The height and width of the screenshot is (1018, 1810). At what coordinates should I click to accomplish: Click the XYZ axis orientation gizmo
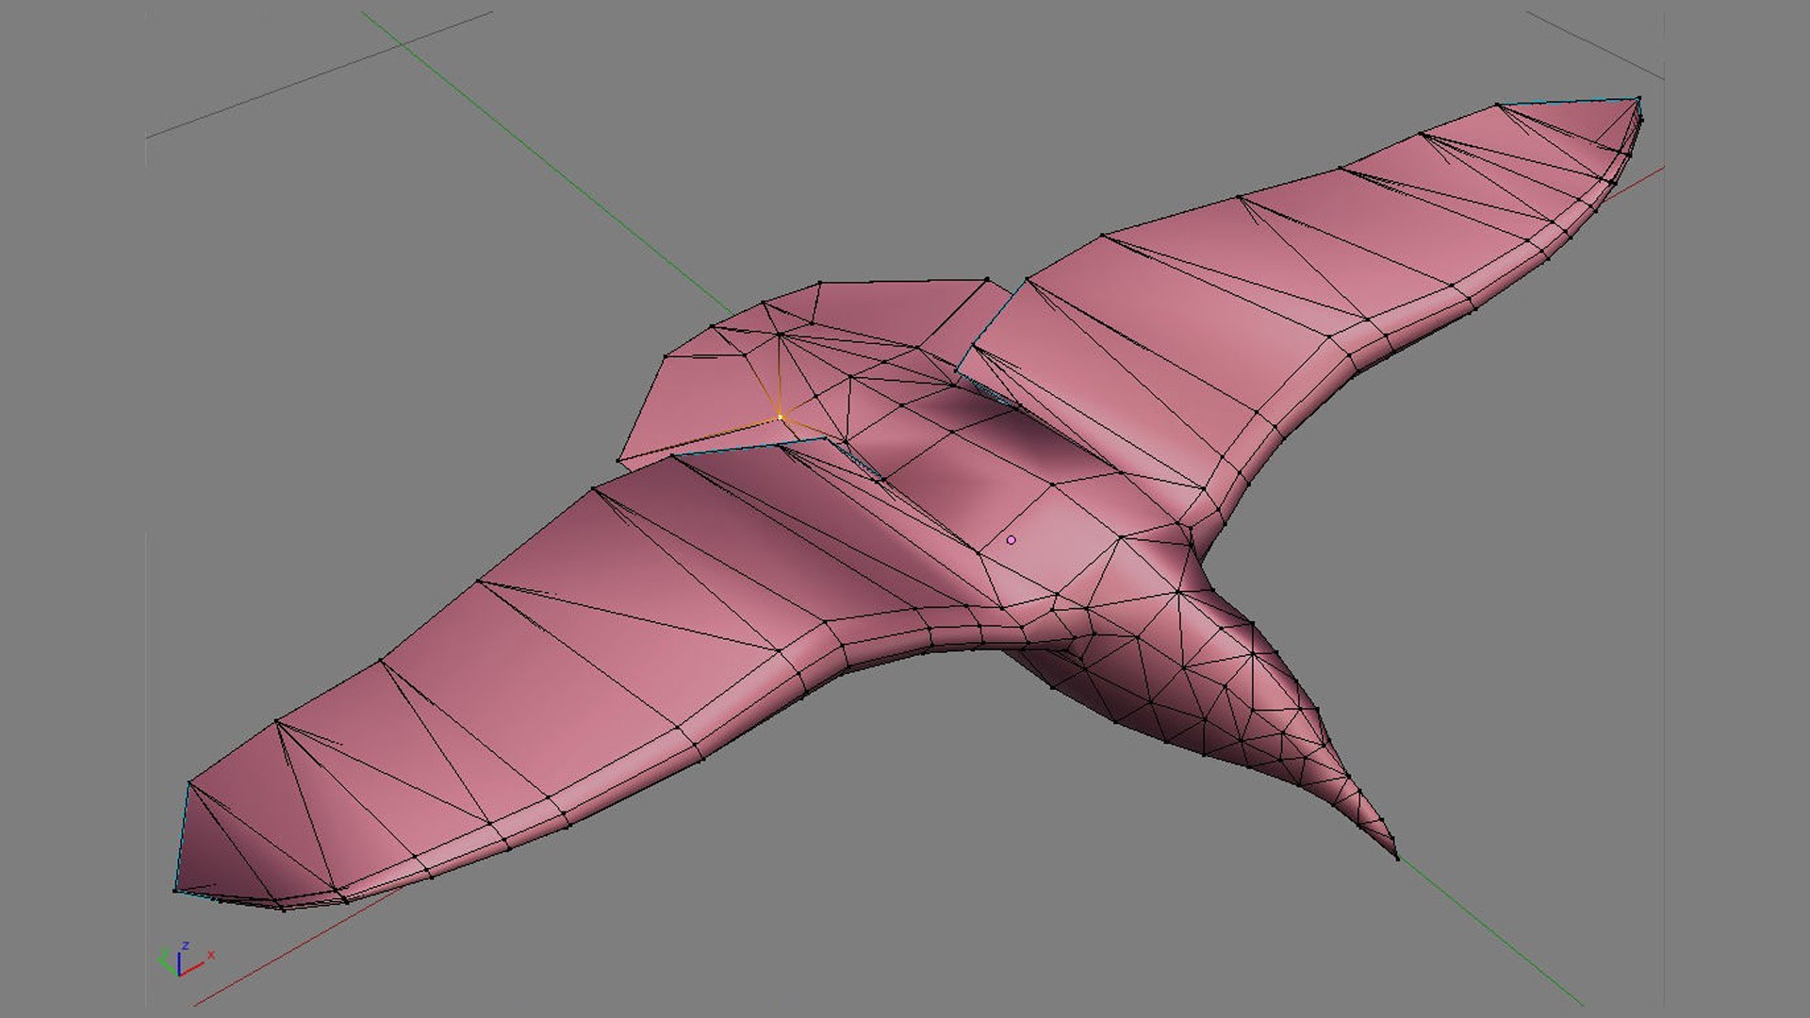click(x=187, y=959)
